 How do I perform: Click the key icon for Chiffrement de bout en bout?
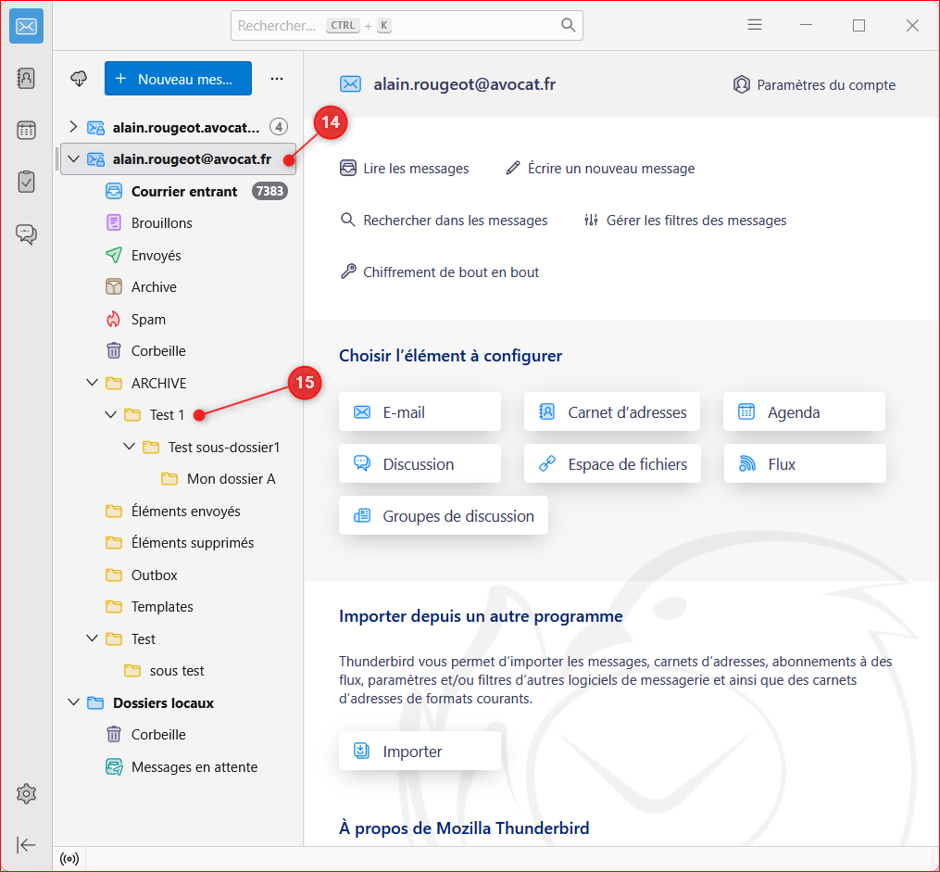point(348,272)
